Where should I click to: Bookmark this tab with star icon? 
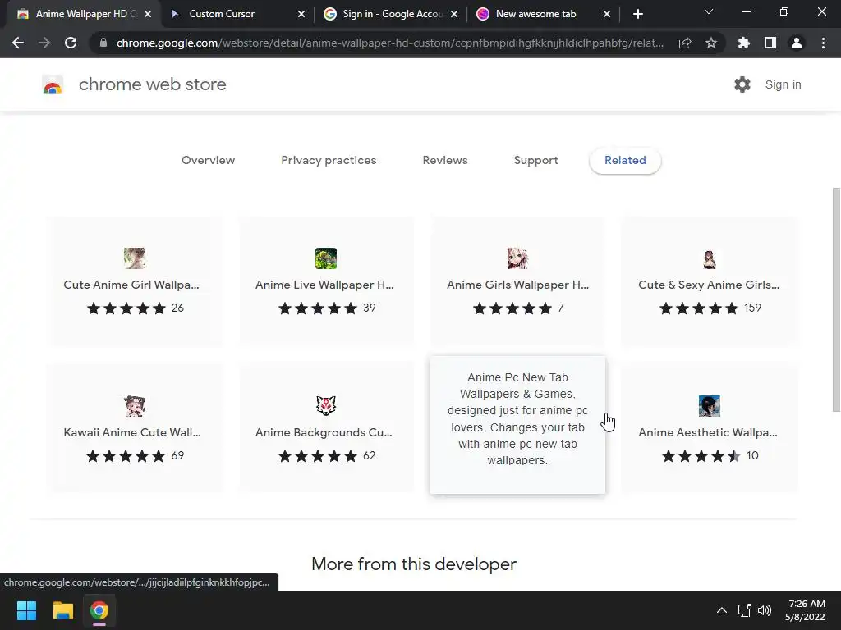711,43
